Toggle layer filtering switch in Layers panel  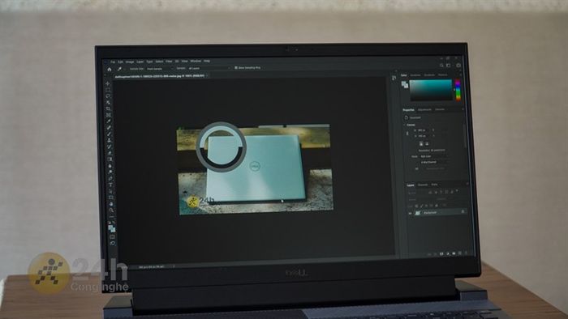coord(457,191)
